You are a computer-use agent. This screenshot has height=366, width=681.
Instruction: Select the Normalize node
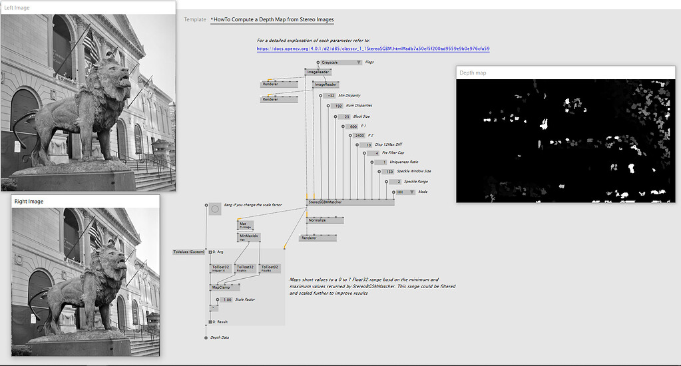(x=325, y=220)
